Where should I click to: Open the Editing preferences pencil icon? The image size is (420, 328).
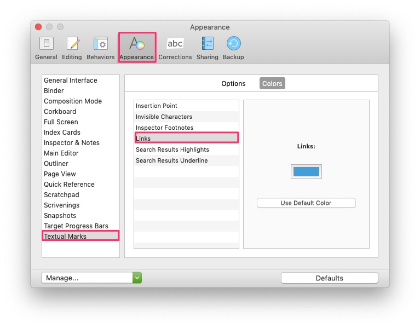click(73, 43)
